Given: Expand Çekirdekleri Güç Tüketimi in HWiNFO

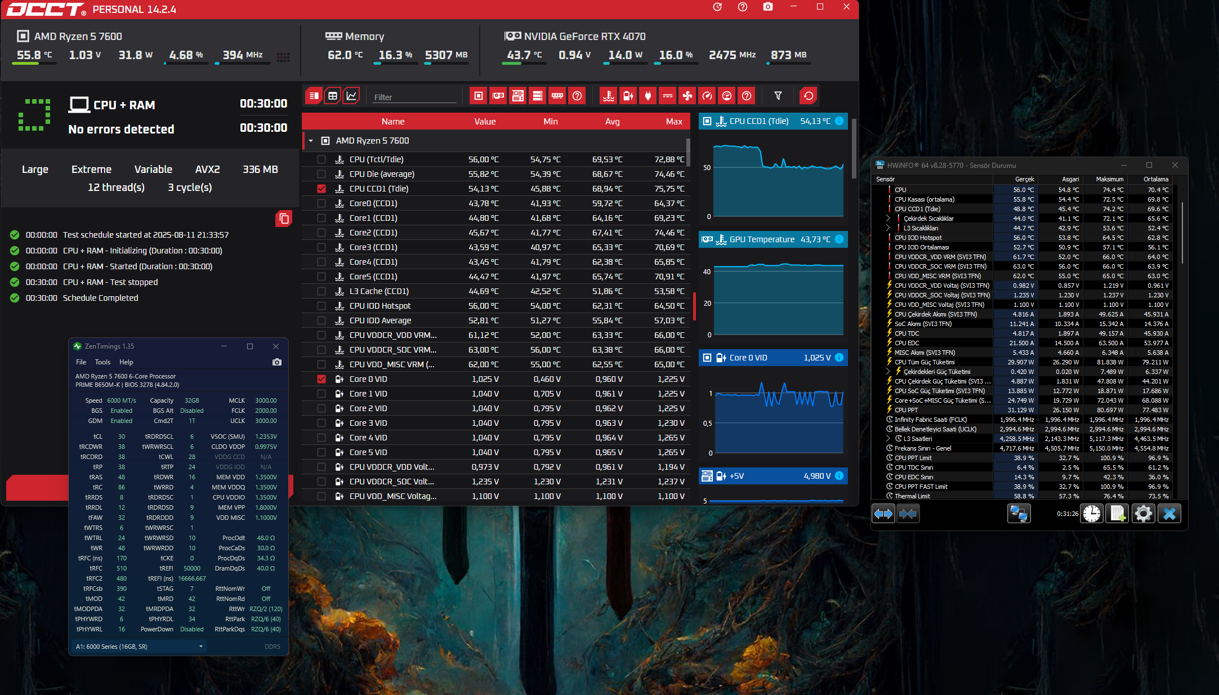Looking at the screenshot, I should (888, 372).
